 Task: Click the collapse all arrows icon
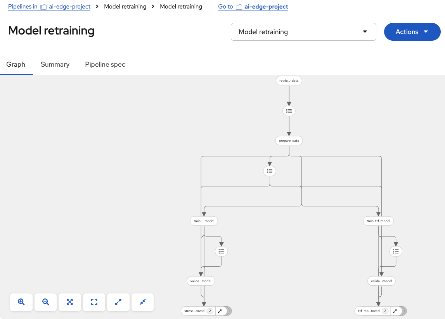coord(143,302)
